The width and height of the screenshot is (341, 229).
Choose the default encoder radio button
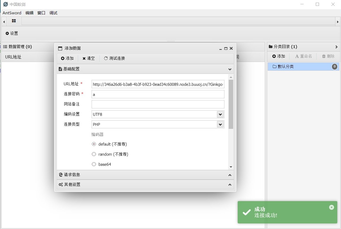click(94, 144)
